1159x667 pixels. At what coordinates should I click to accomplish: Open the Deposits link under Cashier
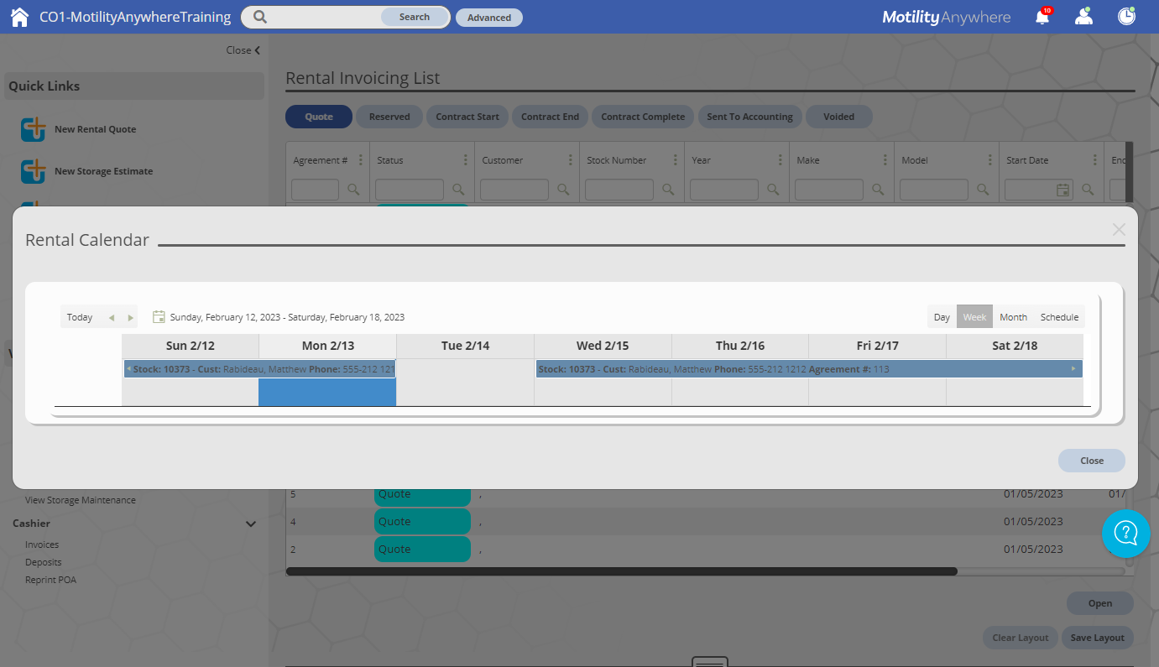(x=44, y=562)
